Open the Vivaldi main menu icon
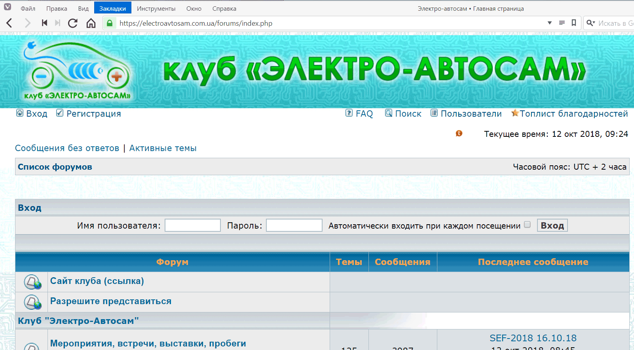Viewport: 634px width, 350px height. [x=8, y=7]
